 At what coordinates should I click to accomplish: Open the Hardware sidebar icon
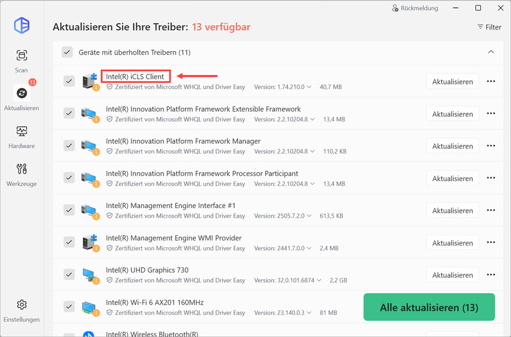[21, 131]
